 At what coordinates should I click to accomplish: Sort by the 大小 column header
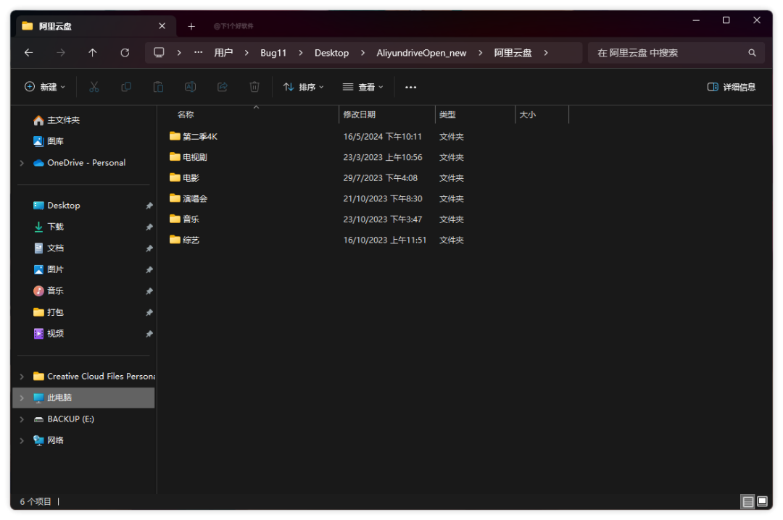[542, 114]
